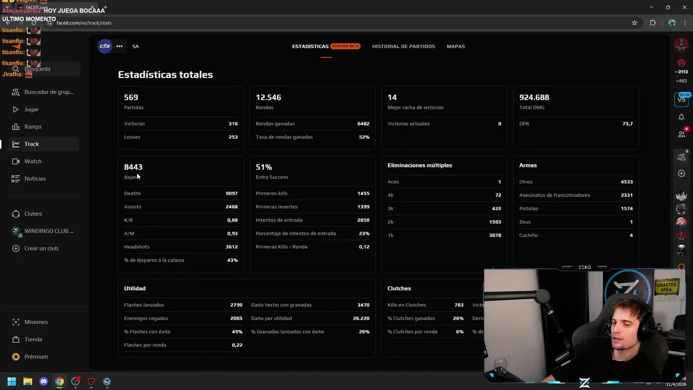Open Chrome from the taskbar
Image resolution: width=693 pixels, height=390 pixels.
[x=60, y=381]
